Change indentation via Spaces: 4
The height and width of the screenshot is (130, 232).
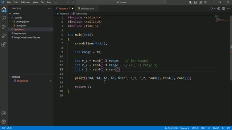coord(185,128)
